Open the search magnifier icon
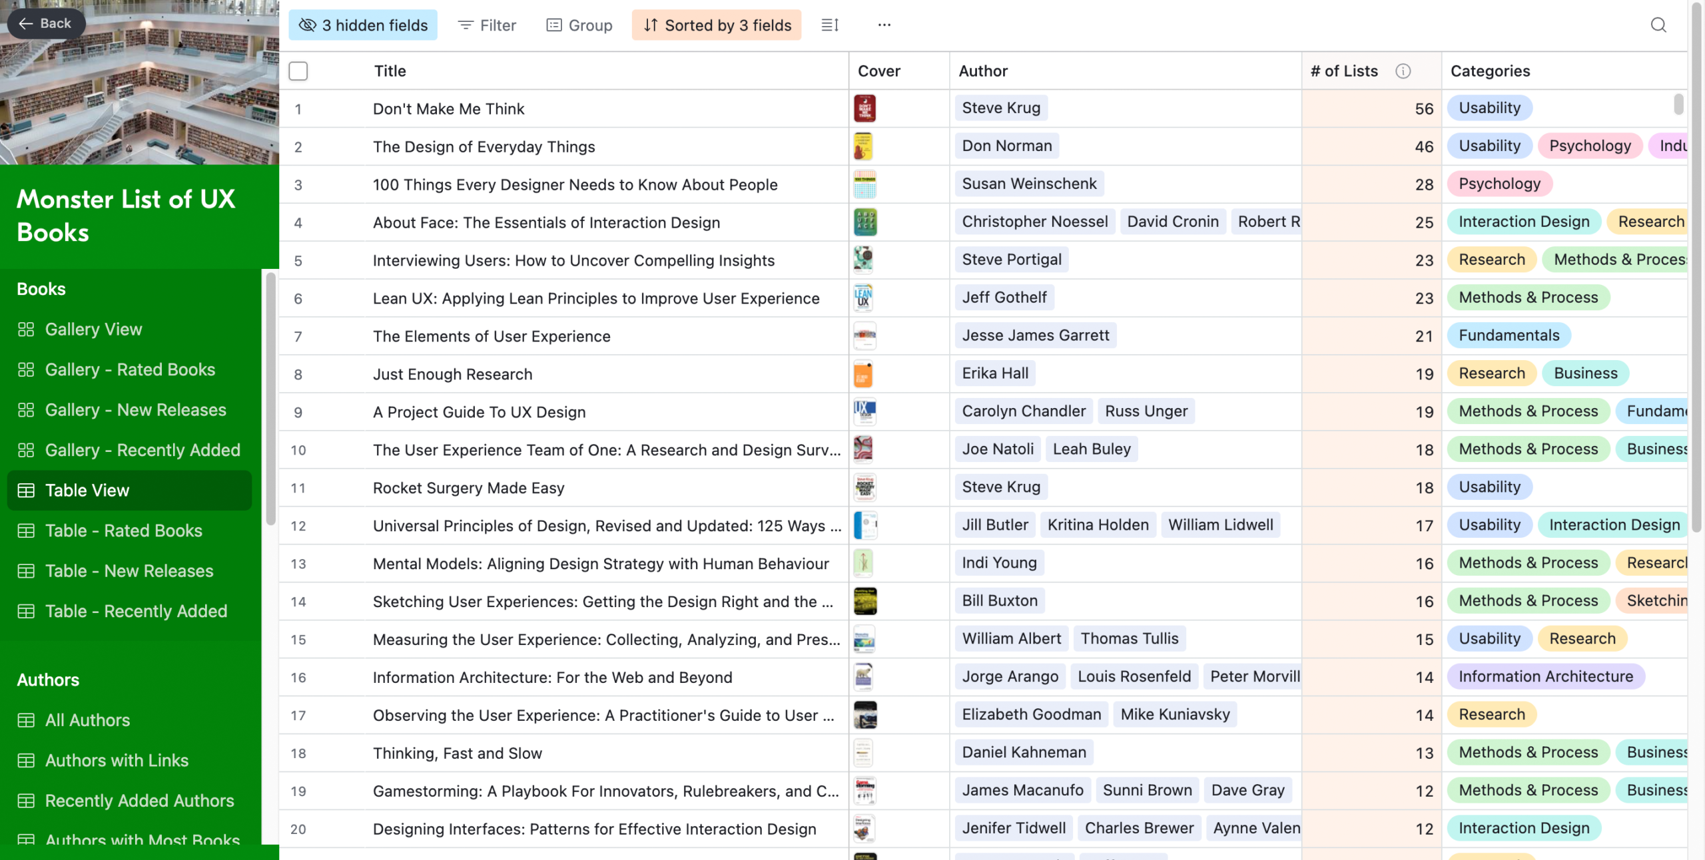Viewport: 1705px width, 860px height. pyautogui.click(x=1658, y=25)
